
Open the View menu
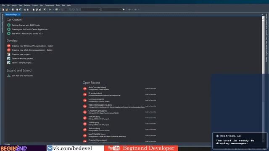coord(20,5)
